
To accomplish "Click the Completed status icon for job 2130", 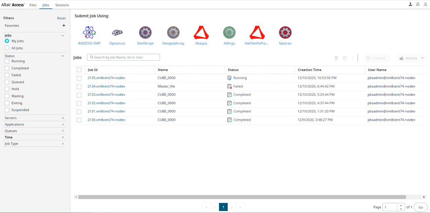I will (x=230, y=120).
